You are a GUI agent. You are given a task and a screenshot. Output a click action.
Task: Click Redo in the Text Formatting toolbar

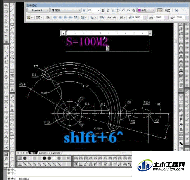click(128, 10)
